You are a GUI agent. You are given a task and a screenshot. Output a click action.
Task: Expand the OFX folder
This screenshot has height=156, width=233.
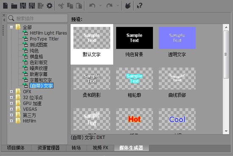point(11,91)
